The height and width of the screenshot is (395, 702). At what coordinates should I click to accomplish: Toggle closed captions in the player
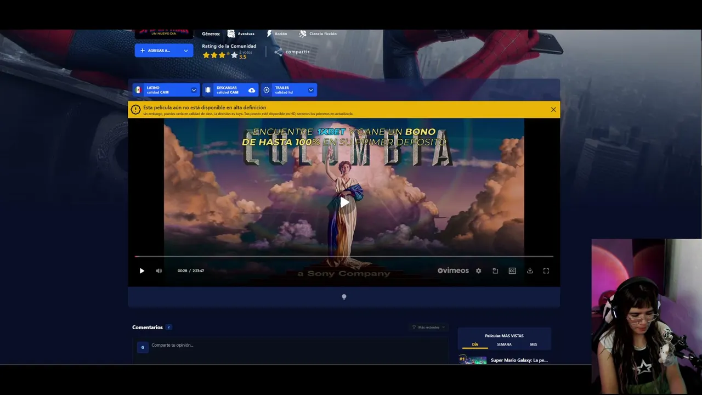[x=512, y=270]
